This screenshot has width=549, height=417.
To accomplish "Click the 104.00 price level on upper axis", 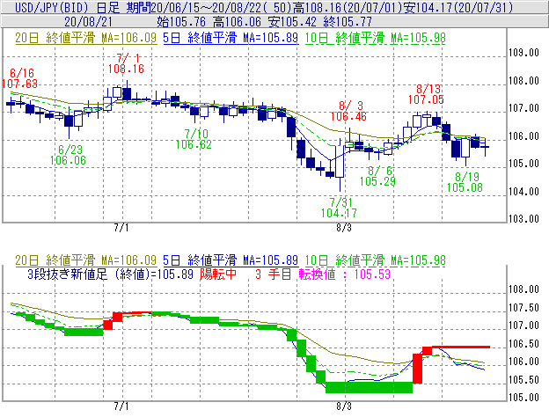I will (x=523, y=192).
